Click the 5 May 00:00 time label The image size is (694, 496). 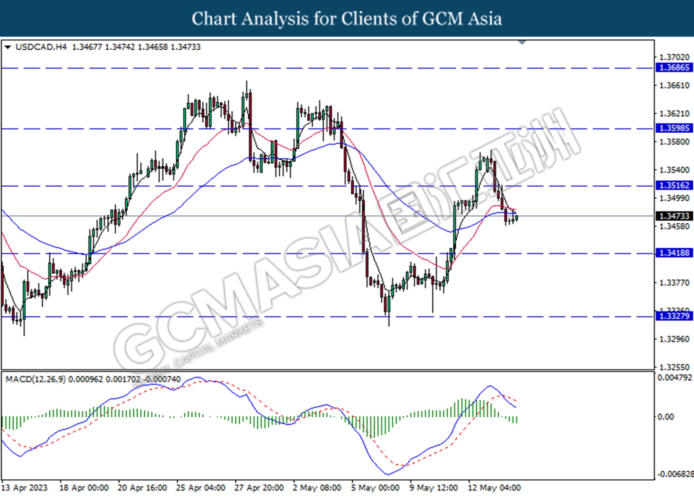[375, 488]
